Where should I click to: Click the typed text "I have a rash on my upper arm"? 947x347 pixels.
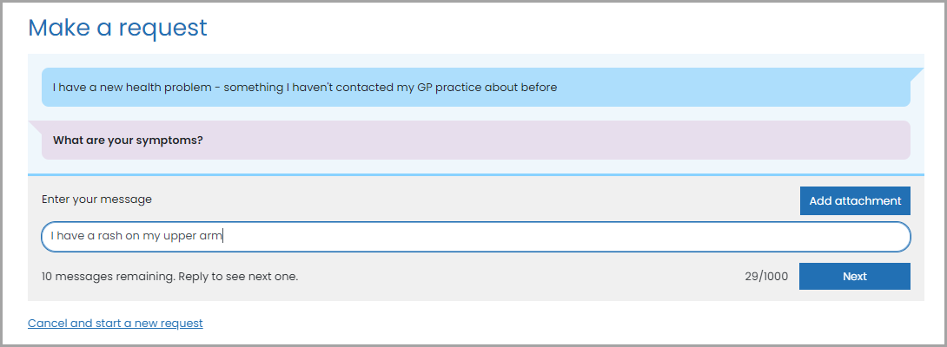pos(137,236)
